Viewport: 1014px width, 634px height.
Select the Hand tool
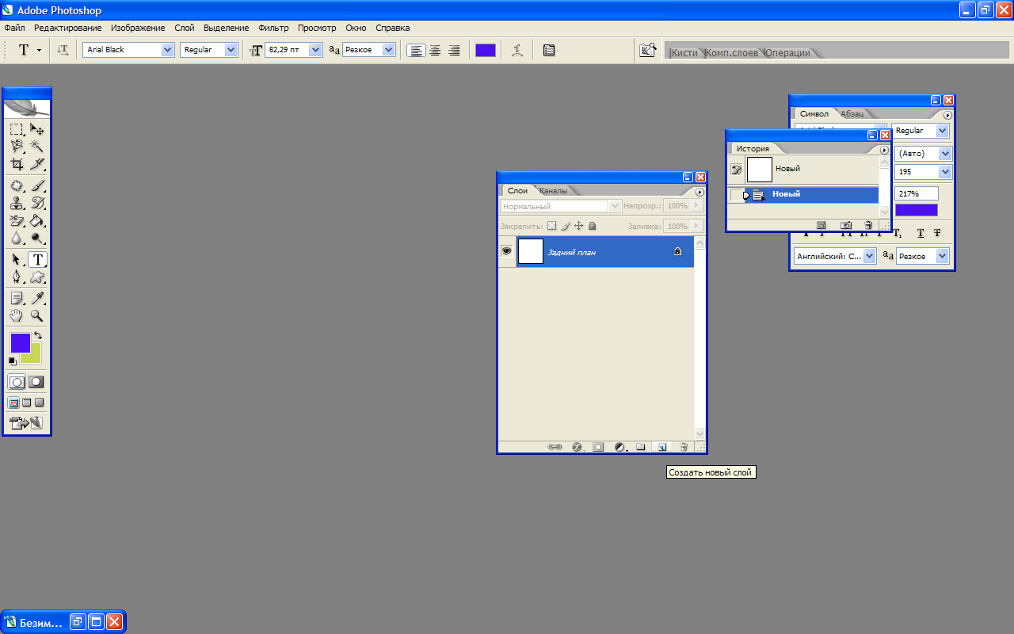click(17, 315)
